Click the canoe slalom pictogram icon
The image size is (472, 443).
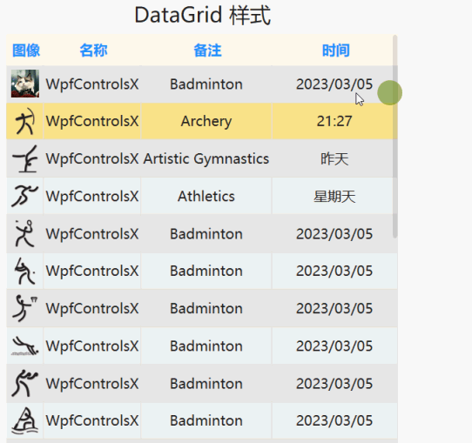[x=25, y=420]
